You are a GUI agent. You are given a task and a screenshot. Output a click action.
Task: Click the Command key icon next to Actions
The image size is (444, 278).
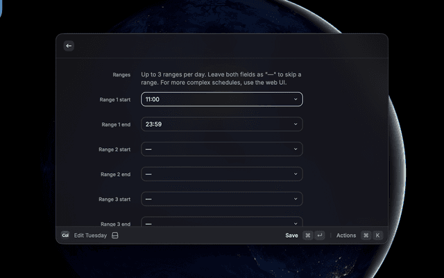tap(366, 236)
